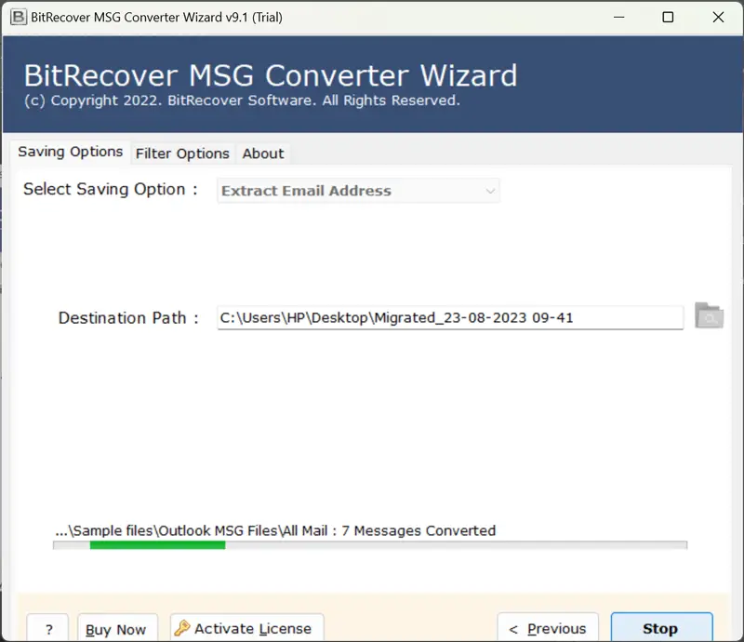
Task: Click the BitRecover app icon in title bar
Action: tap(17, 17)
